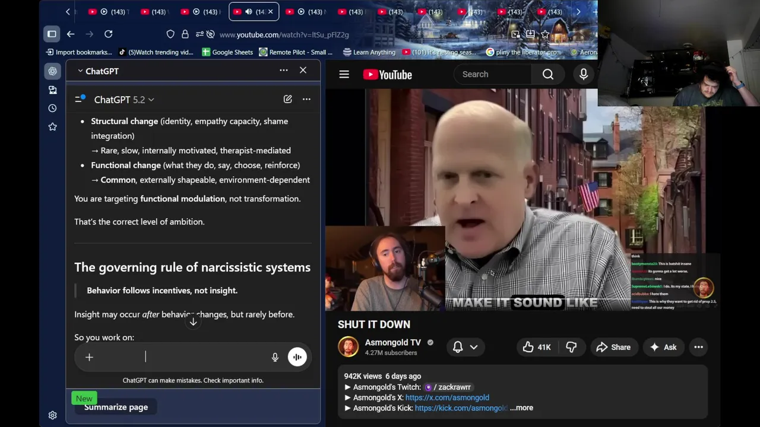
Task: Expand subscription options chevron next to bell
Action: pyautogui.click(x=474, y=347)
